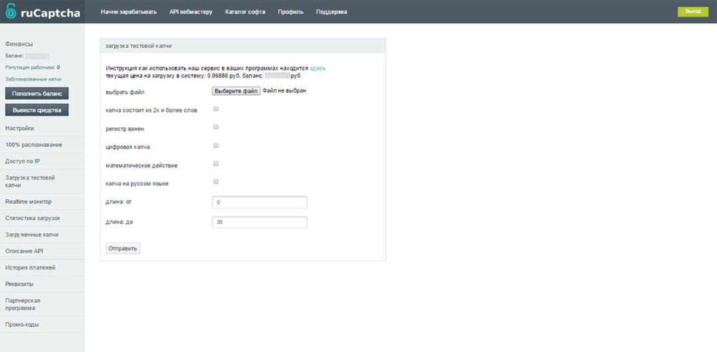Click the green 'Выход' button
717x352 pixels.
point(692,11)
